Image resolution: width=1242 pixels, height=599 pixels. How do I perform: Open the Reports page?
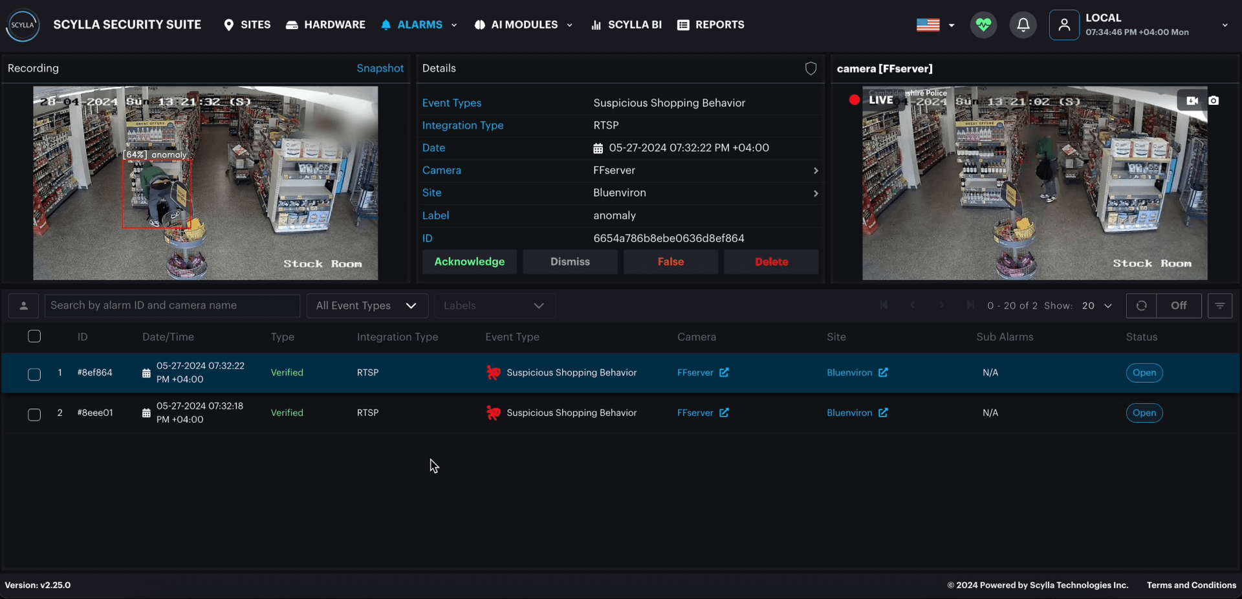pos(711,25)
